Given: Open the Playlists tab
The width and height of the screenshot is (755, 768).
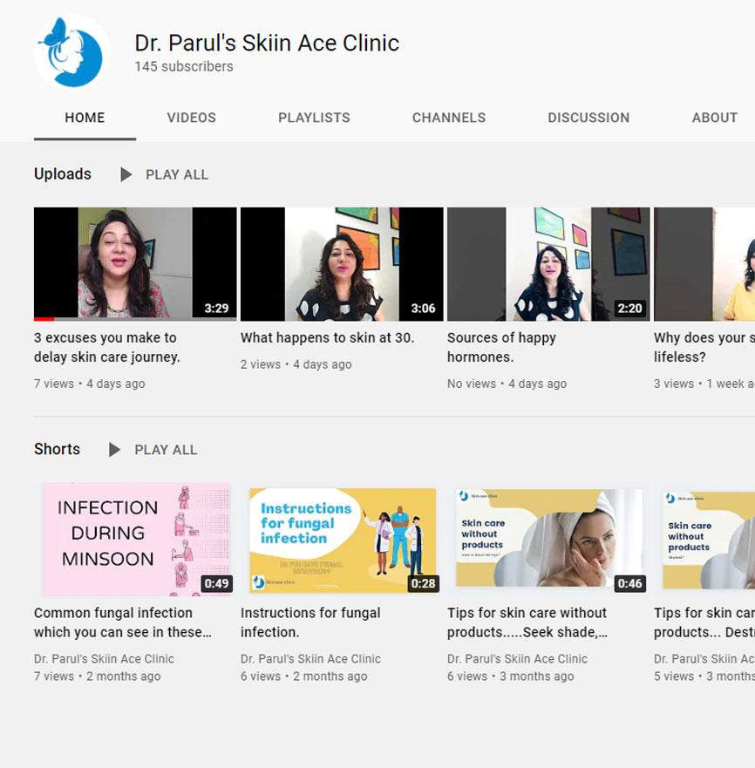Looking at the screenshot, I should click(x=314, y=118).
